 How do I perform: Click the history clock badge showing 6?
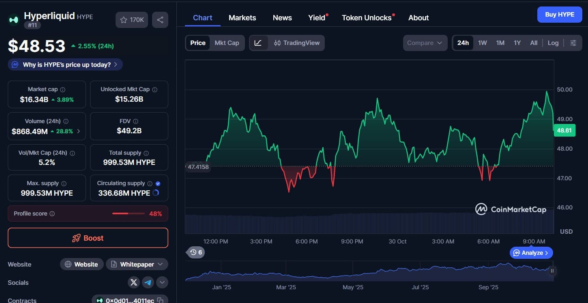click(196, 252)
